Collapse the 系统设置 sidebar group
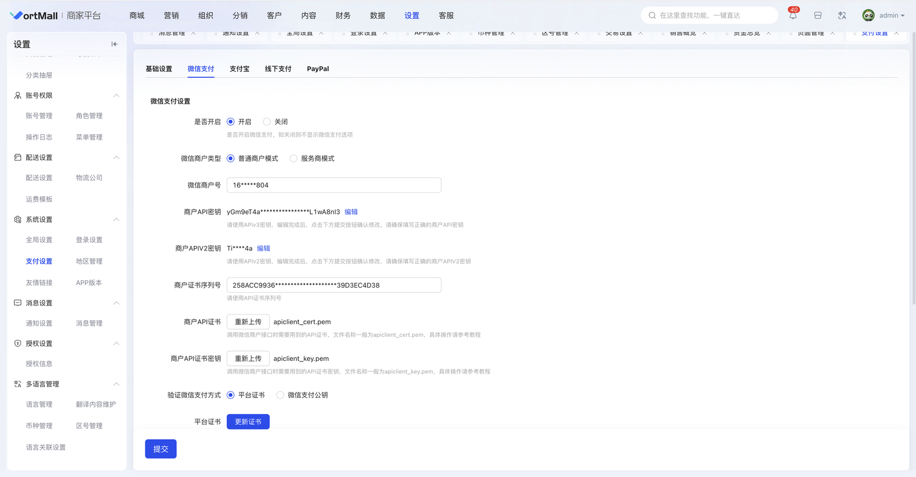Image resolution: width=916 pixels, height=477 pixels. click(116, 220)
